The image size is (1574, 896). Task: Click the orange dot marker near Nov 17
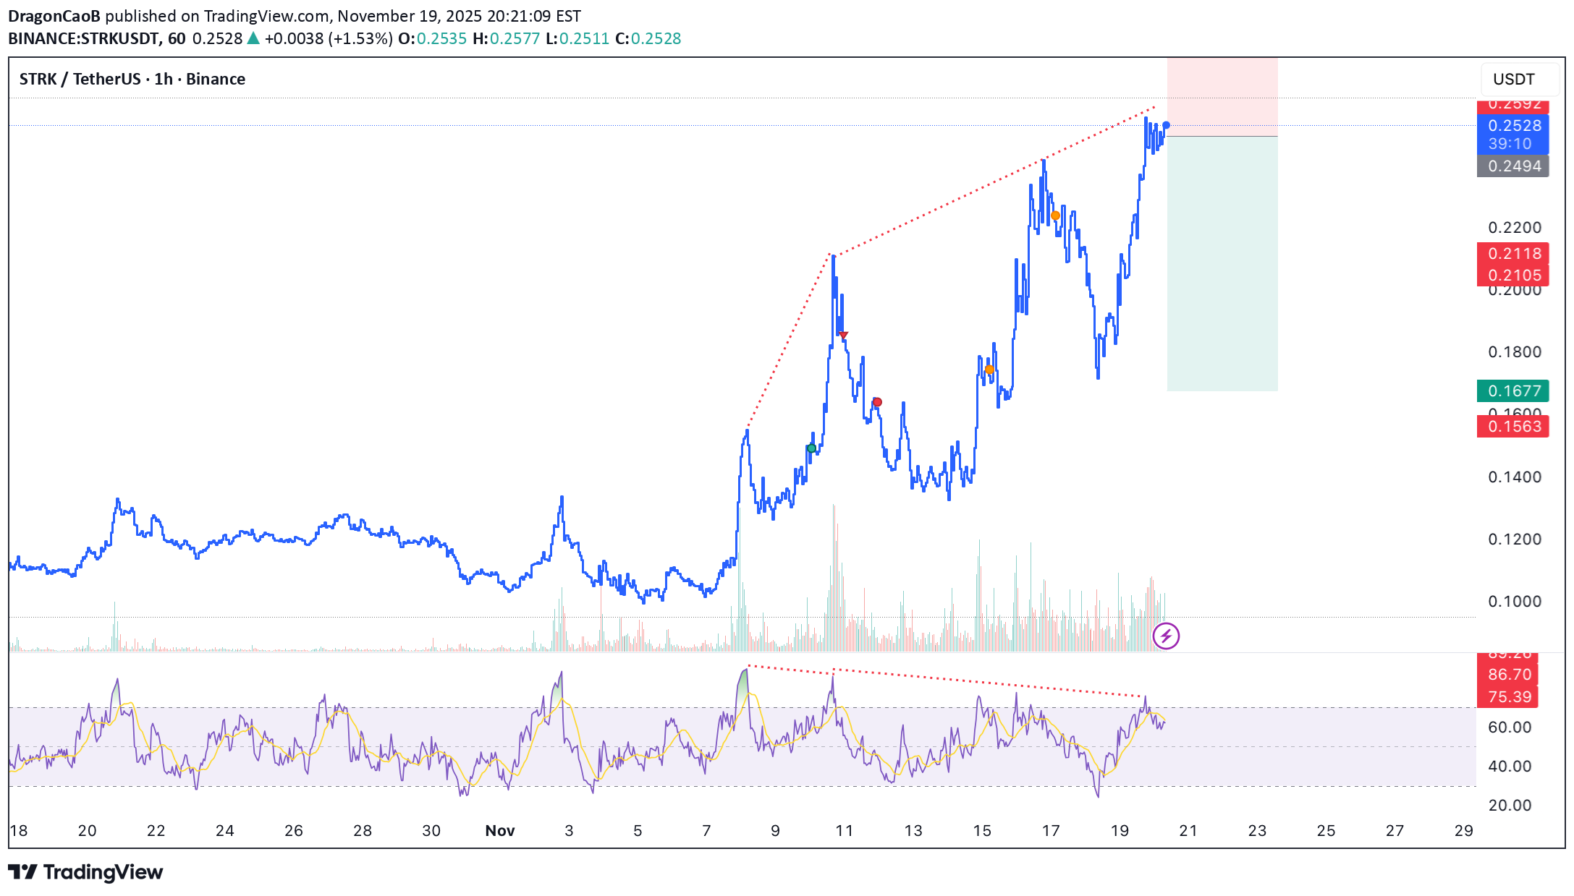1055,216
